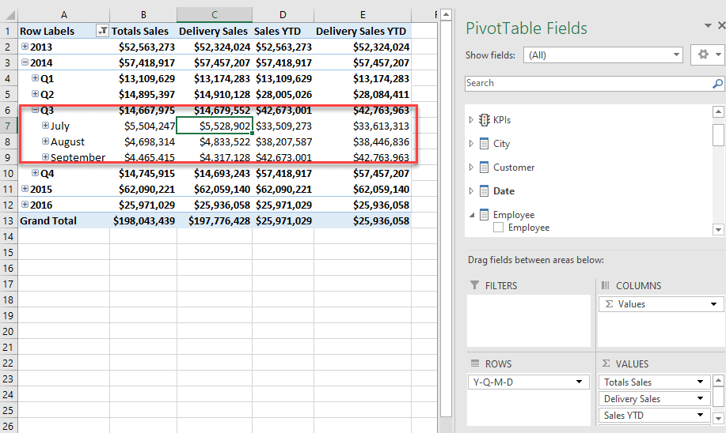The image size is (726, 433).
Task: Click the Date table icon
Action: coord(484,191)
